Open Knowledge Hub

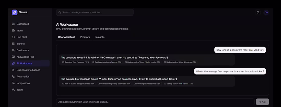point(30,57)
